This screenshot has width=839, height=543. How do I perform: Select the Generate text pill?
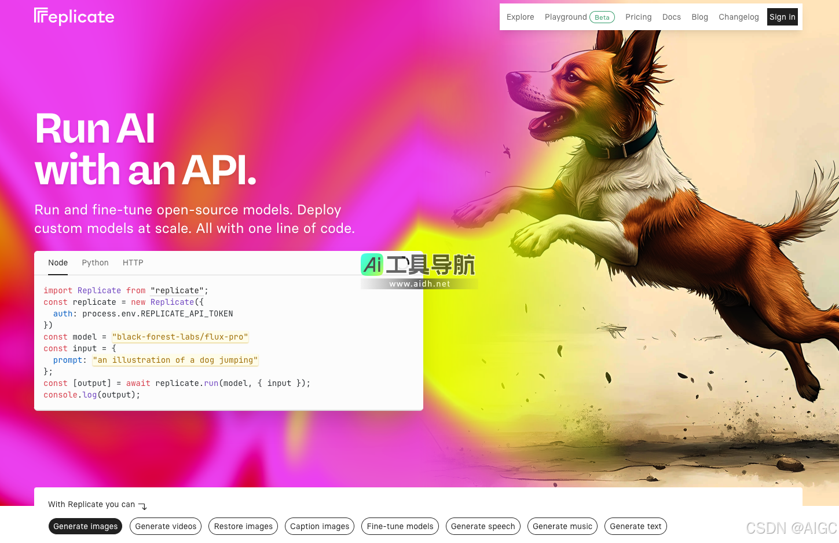click(x=635, y=526)
